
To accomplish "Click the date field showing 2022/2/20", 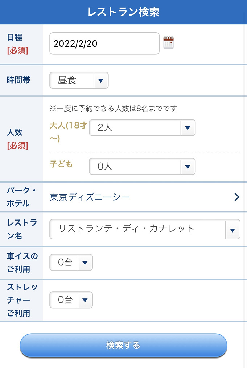I will tap(104, 43).
